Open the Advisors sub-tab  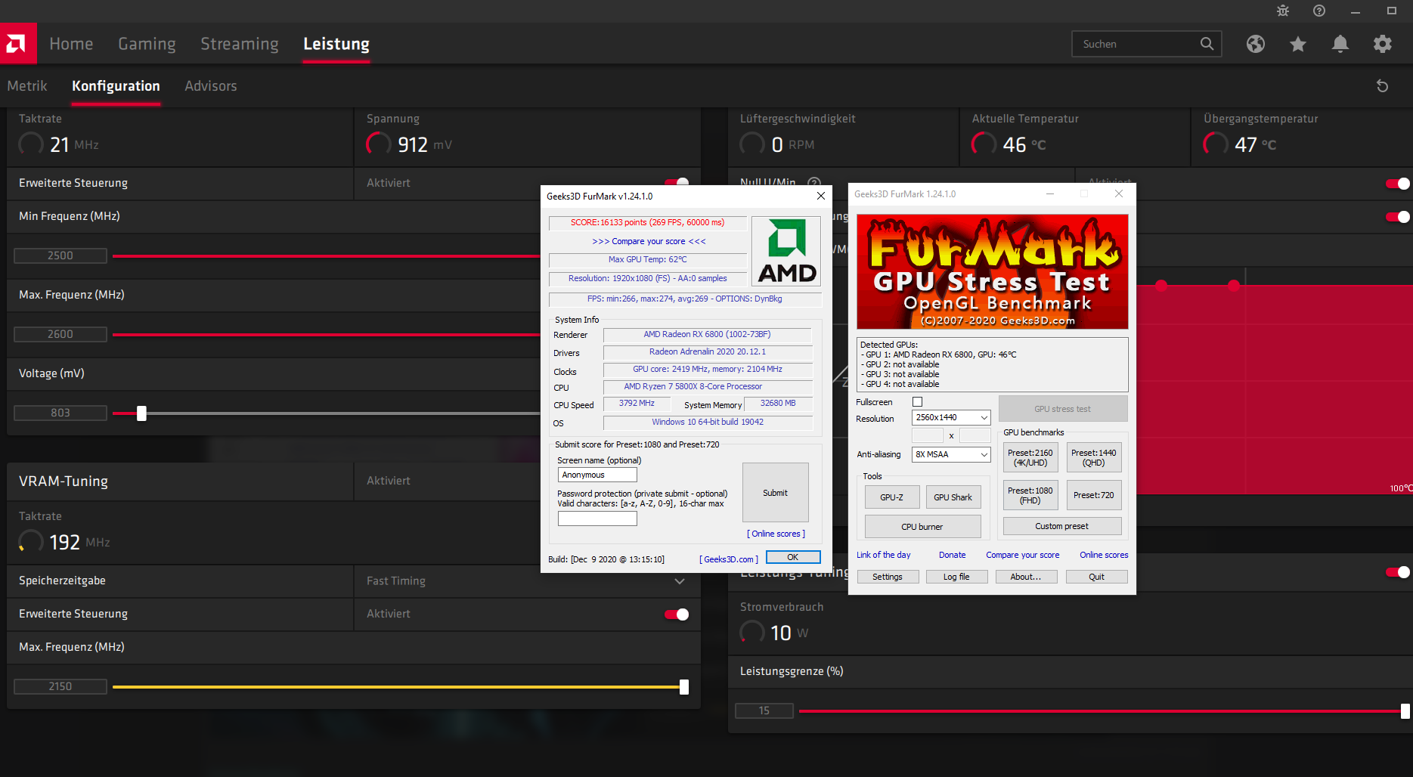coord(211,86)
